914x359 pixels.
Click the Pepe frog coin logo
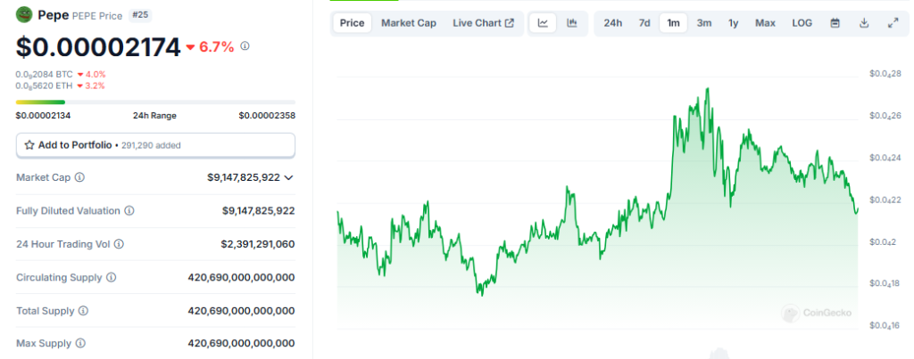[x=24, y=15]
